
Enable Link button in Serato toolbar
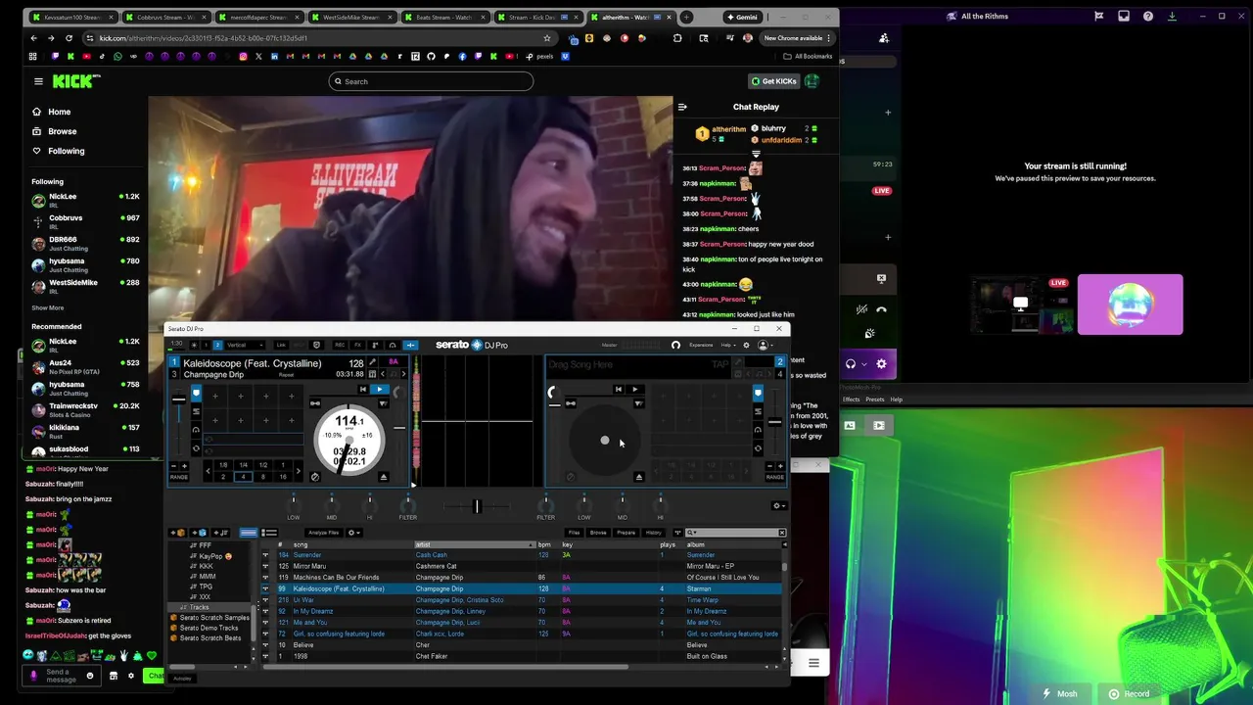pos(281,345)
